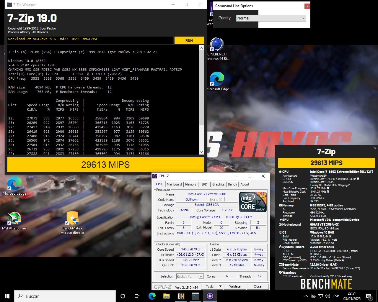Click CPU-Z Core Speed value 3463.20 MHz
The image size is (378, 302).
tap(190, 249)
